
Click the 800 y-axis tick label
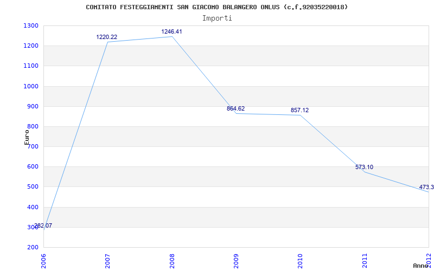tap(33, 127)
